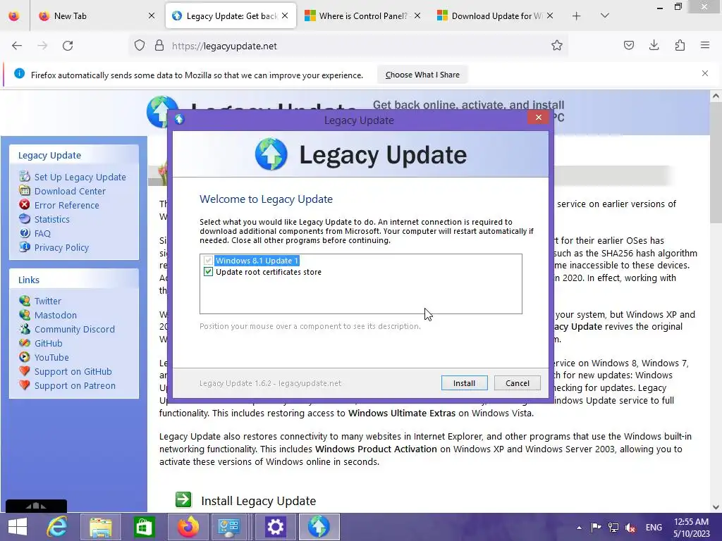Open Save to Pocket button
This screenshot has width=722, height=541.
628,45
